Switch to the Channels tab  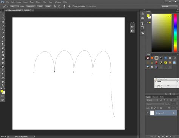155,97
